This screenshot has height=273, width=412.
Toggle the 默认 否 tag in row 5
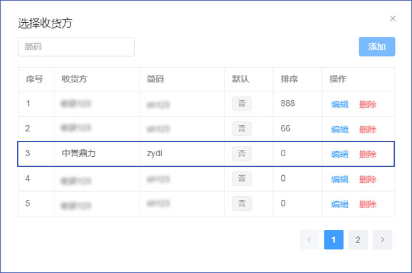coord(241,204)
